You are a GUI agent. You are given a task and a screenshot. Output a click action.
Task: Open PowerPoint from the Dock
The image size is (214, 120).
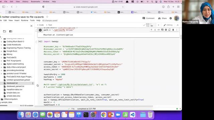pos(111,115)
